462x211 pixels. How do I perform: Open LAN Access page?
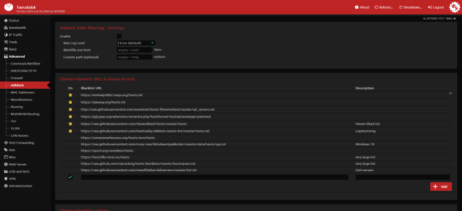pyautogui.click(x=20, y=135)
